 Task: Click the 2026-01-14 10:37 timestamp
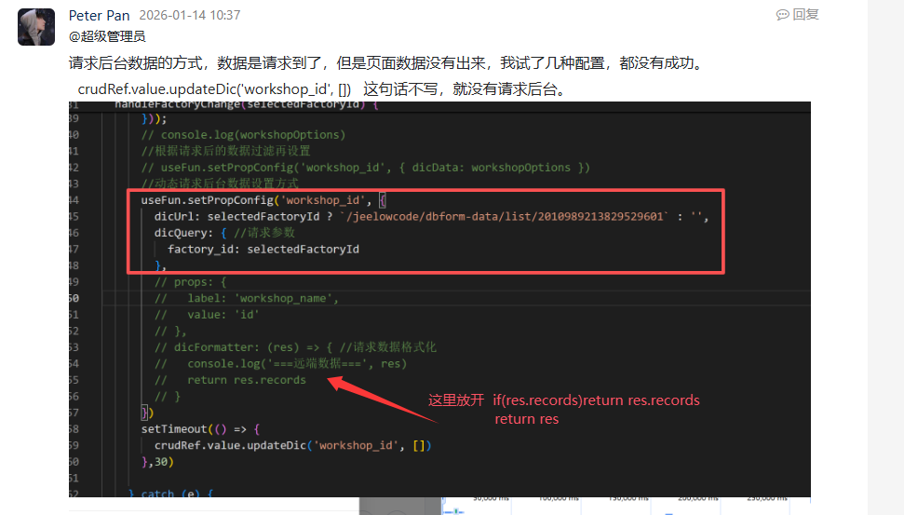click(189, 16)
